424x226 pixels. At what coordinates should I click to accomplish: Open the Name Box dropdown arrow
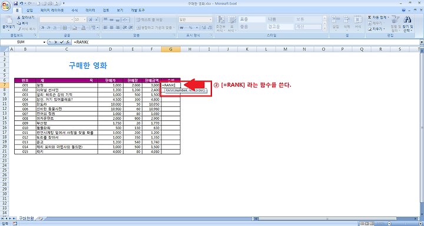tap(44, 42)
